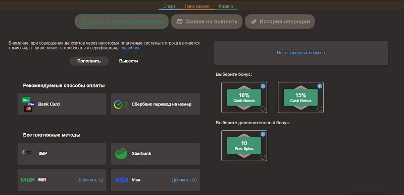Toggle the 15% Cash Bonus radio button

(320, 109)
